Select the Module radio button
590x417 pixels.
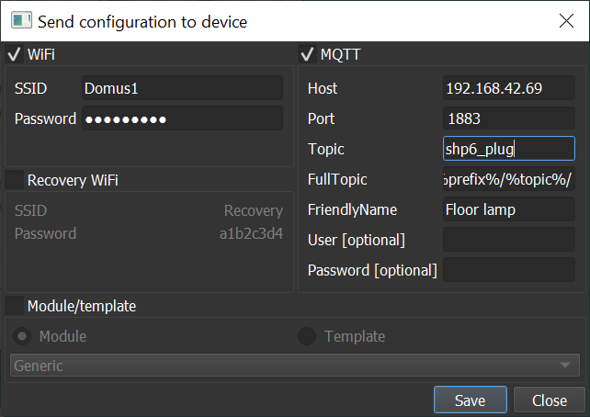23,336
